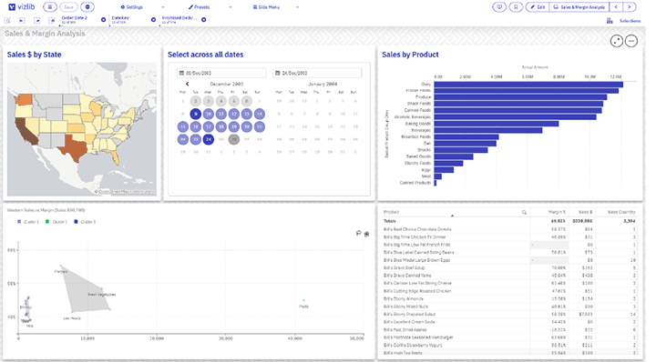The height and width of the screenshot is (362, 656).
Task: Click the end date input field
Action: (x=317, y=73)
